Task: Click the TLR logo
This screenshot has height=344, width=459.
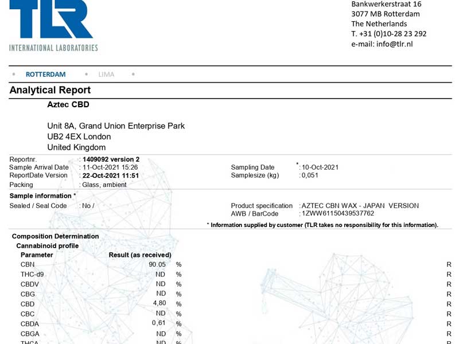Action: (50, 19)
